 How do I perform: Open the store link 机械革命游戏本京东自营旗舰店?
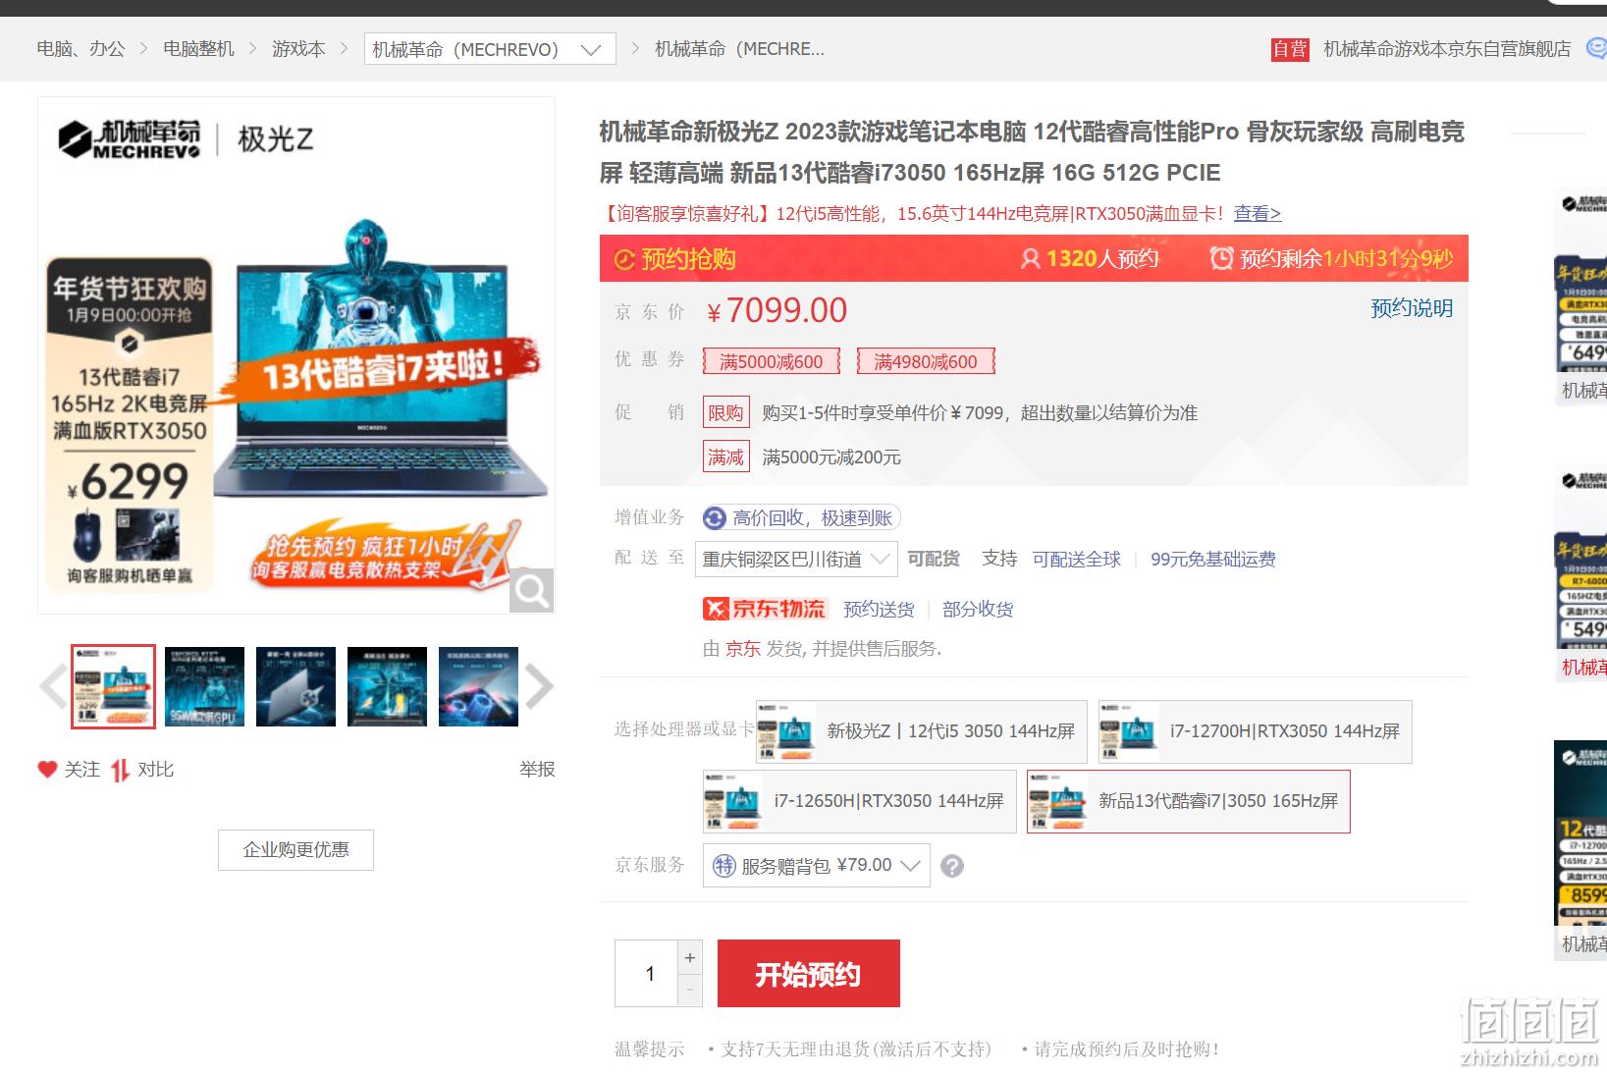pos(1447,49)
